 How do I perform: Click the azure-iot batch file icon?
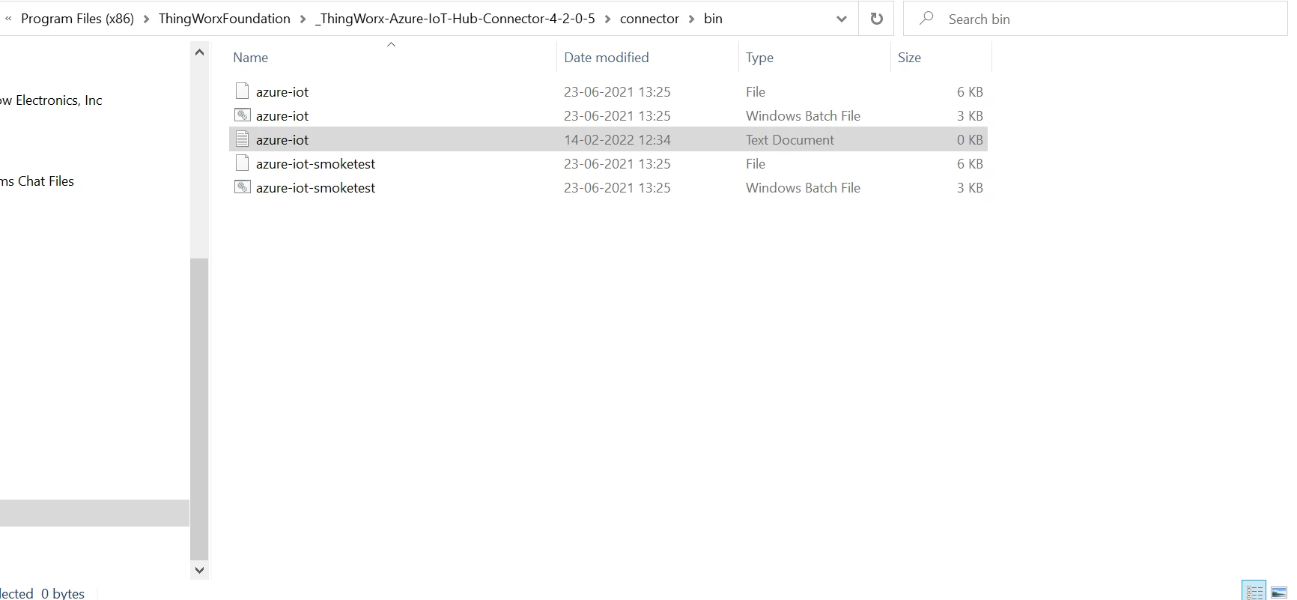(242, 115)
